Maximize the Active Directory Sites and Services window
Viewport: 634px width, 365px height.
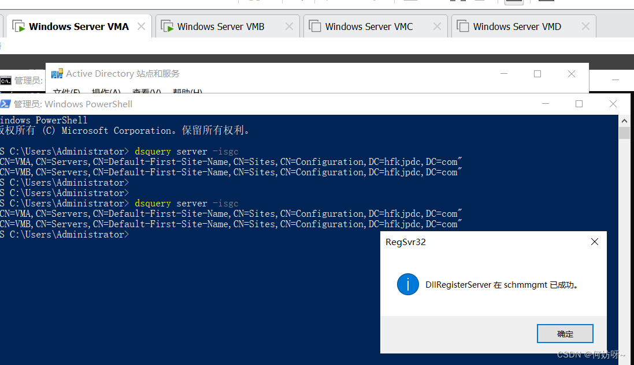pyautogui.click(x=537, y=73)
